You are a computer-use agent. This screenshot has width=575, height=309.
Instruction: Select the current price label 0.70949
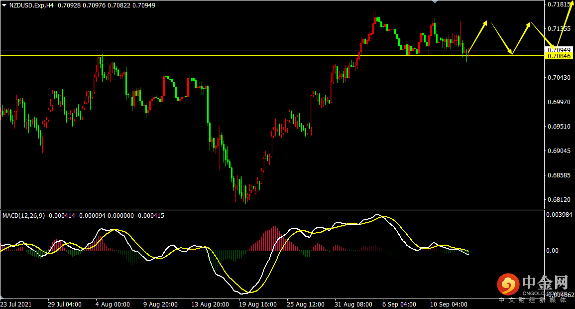[x=559, y=50]
